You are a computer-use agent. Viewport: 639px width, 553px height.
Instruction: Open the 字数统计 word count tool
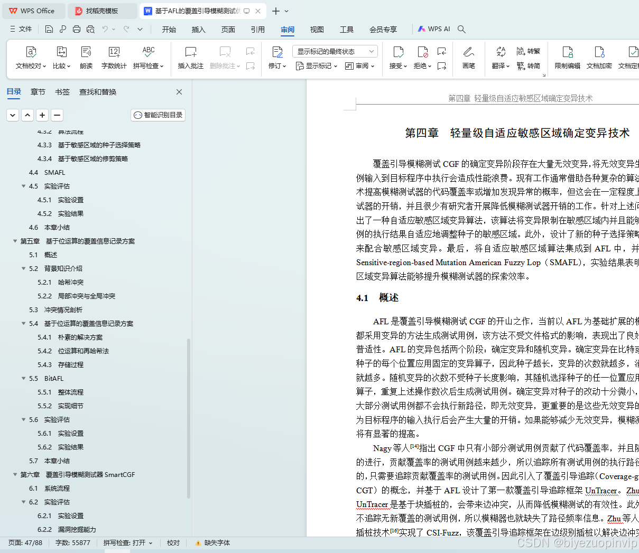pos(114,58)
